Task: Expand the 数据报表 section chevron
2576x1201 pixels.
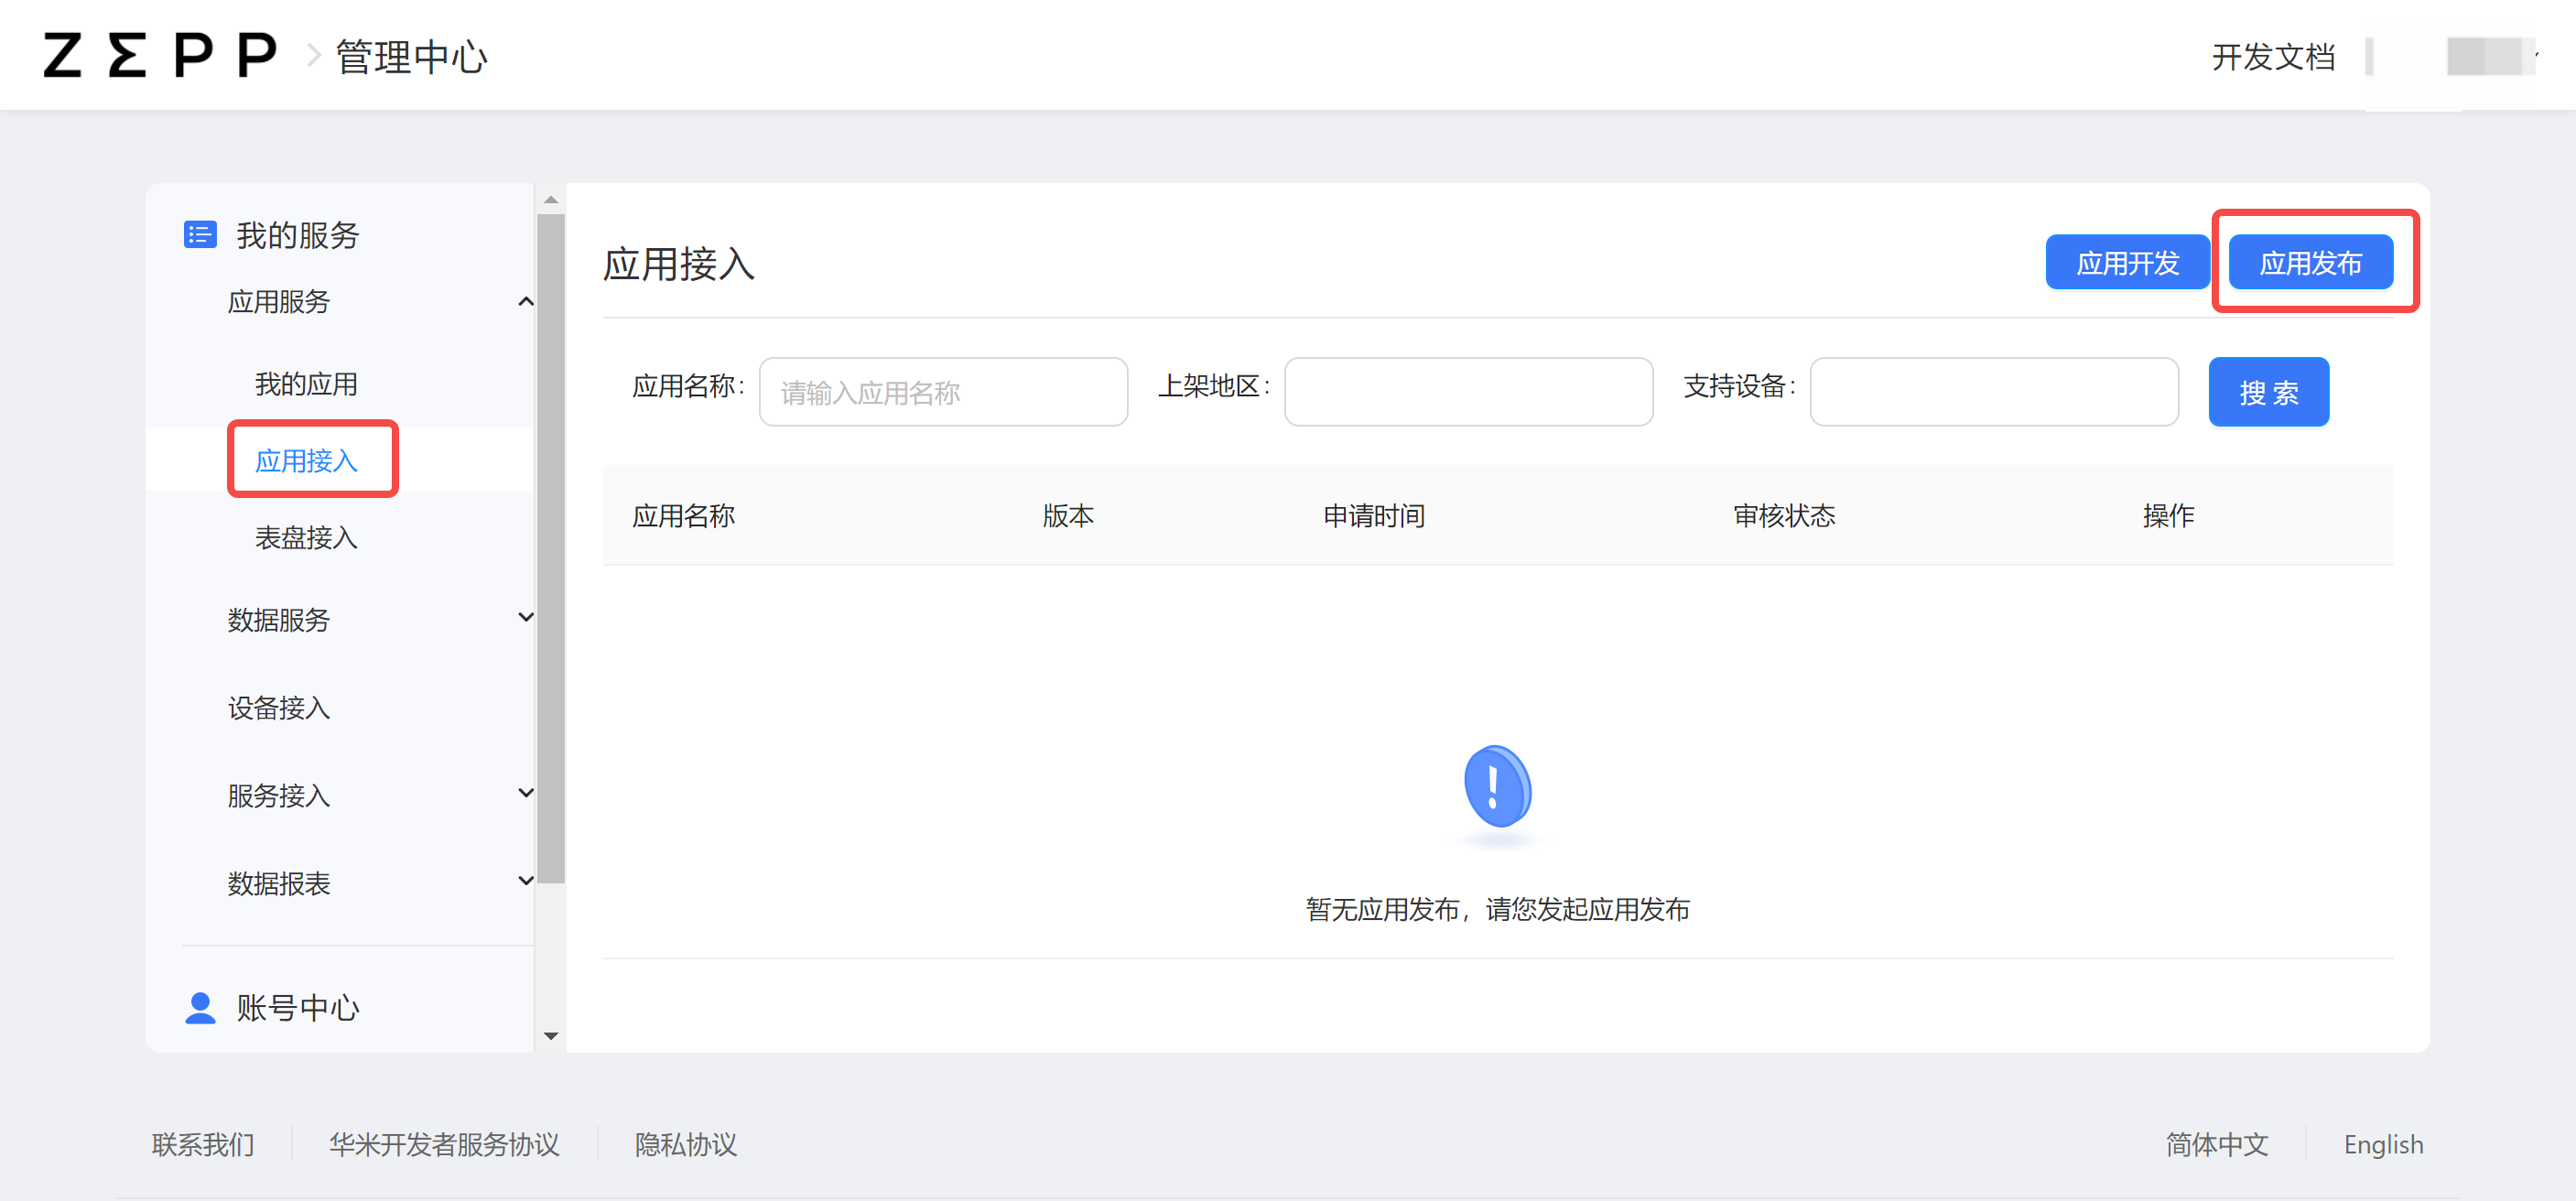Action: (x=525, y=882)
